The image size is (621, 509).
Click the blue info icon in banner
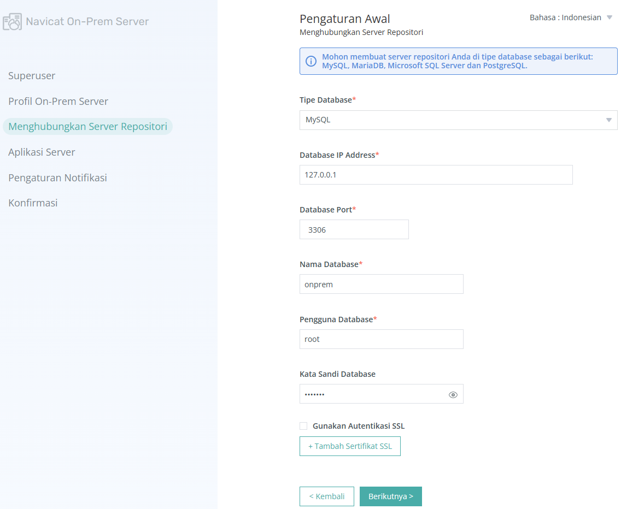click(311, 61)
